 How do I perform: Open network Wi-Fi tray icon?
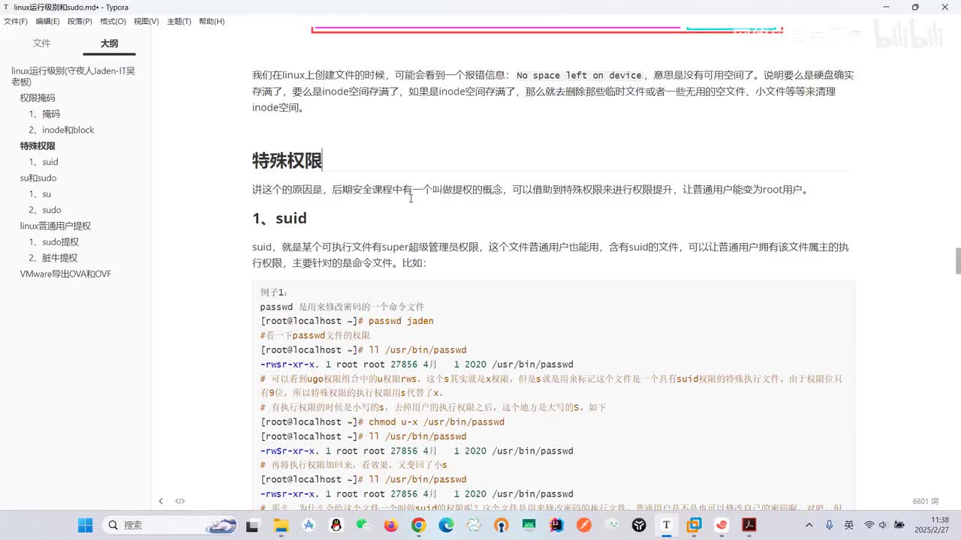(x=869, y=525)
